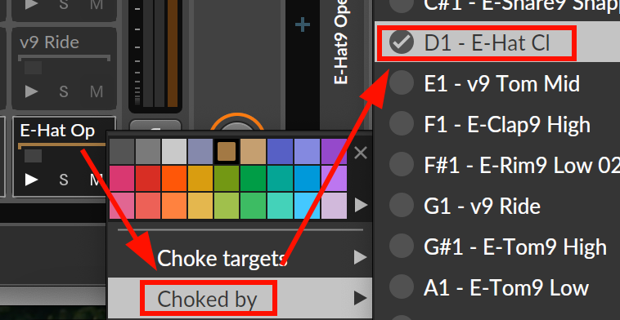Pick the bright red color swatch
The width and height of the screenshot is (620, 320).
tap(148, 178)
